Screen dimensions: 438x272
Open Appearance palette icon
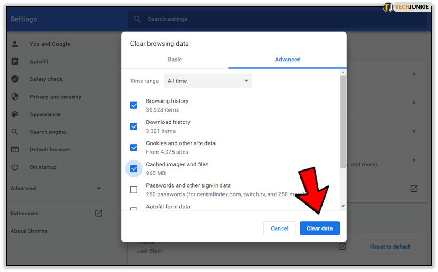coord(15,114)
